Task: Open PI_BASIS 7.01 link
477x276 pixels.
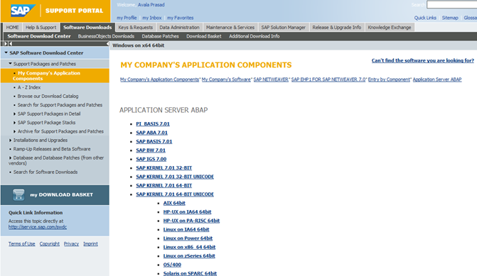Action: click(153, 124)
